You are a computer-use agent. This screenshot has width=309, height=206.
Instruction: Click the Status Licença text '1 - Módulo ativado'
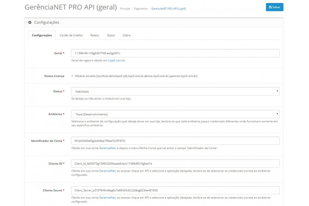point(83,76)
